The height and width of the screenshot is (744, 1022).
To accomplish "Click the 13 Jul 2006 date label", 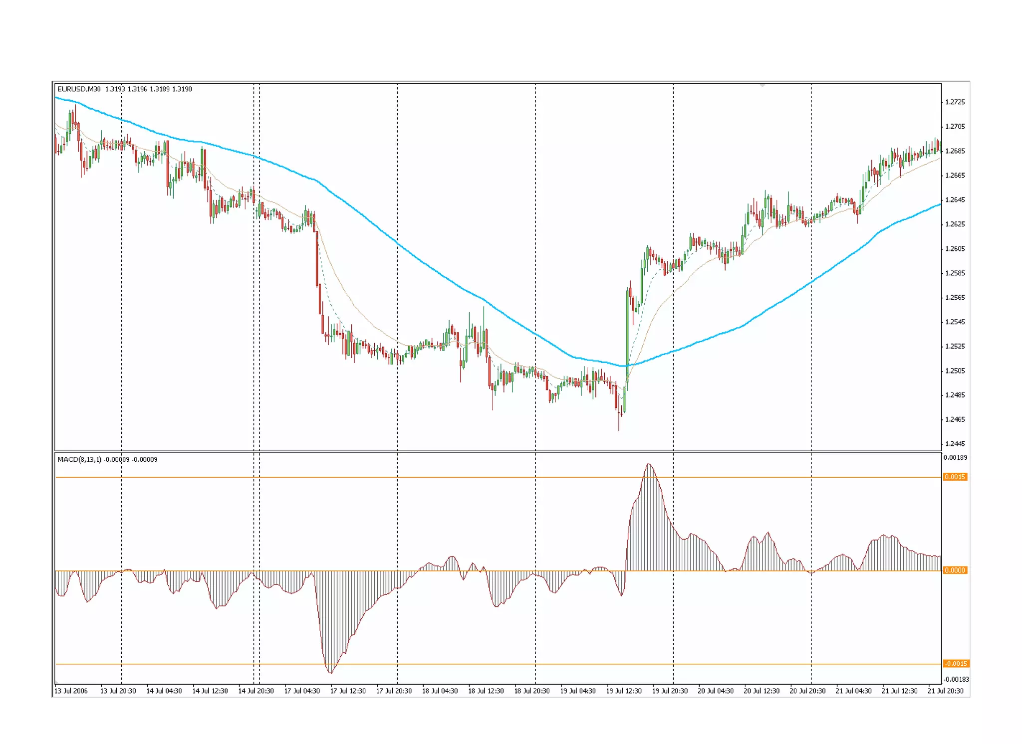I will pyautogui.click(x=71, y=691).
